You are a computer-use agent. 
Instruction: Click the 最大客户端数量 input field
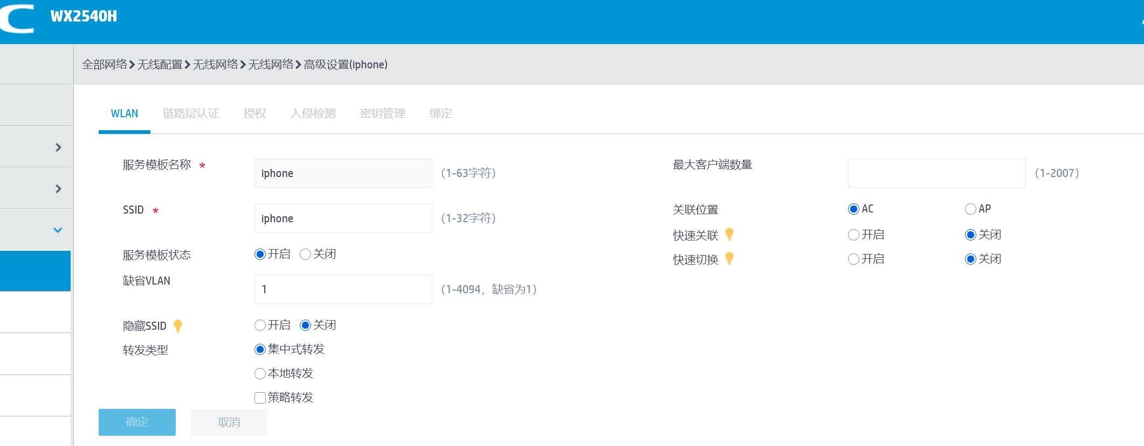[x=936, y=173]
